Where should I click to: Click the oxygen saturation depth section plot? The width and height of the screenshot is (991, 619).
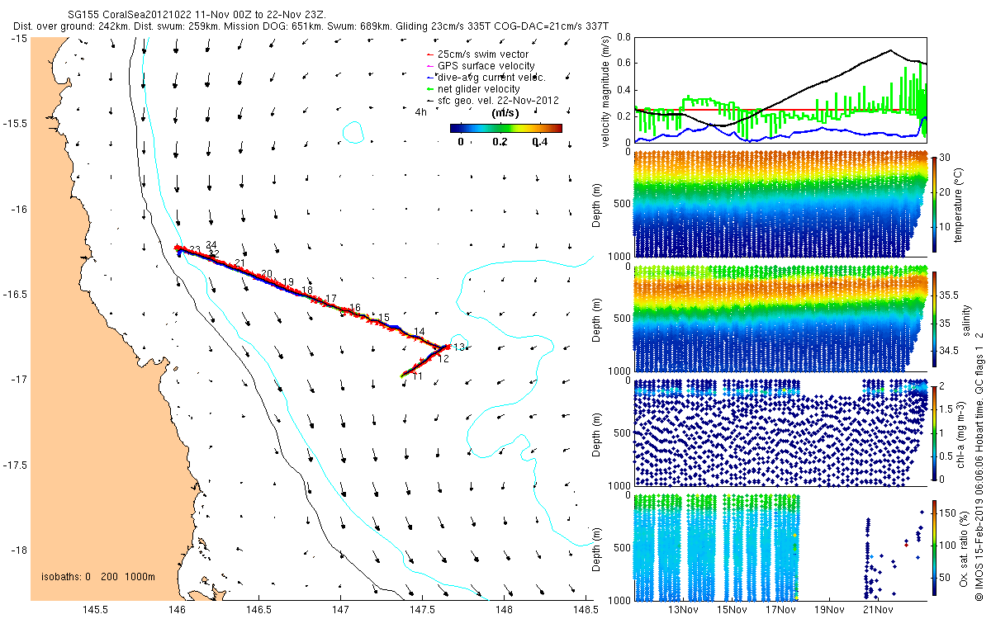tap(780, 547)
